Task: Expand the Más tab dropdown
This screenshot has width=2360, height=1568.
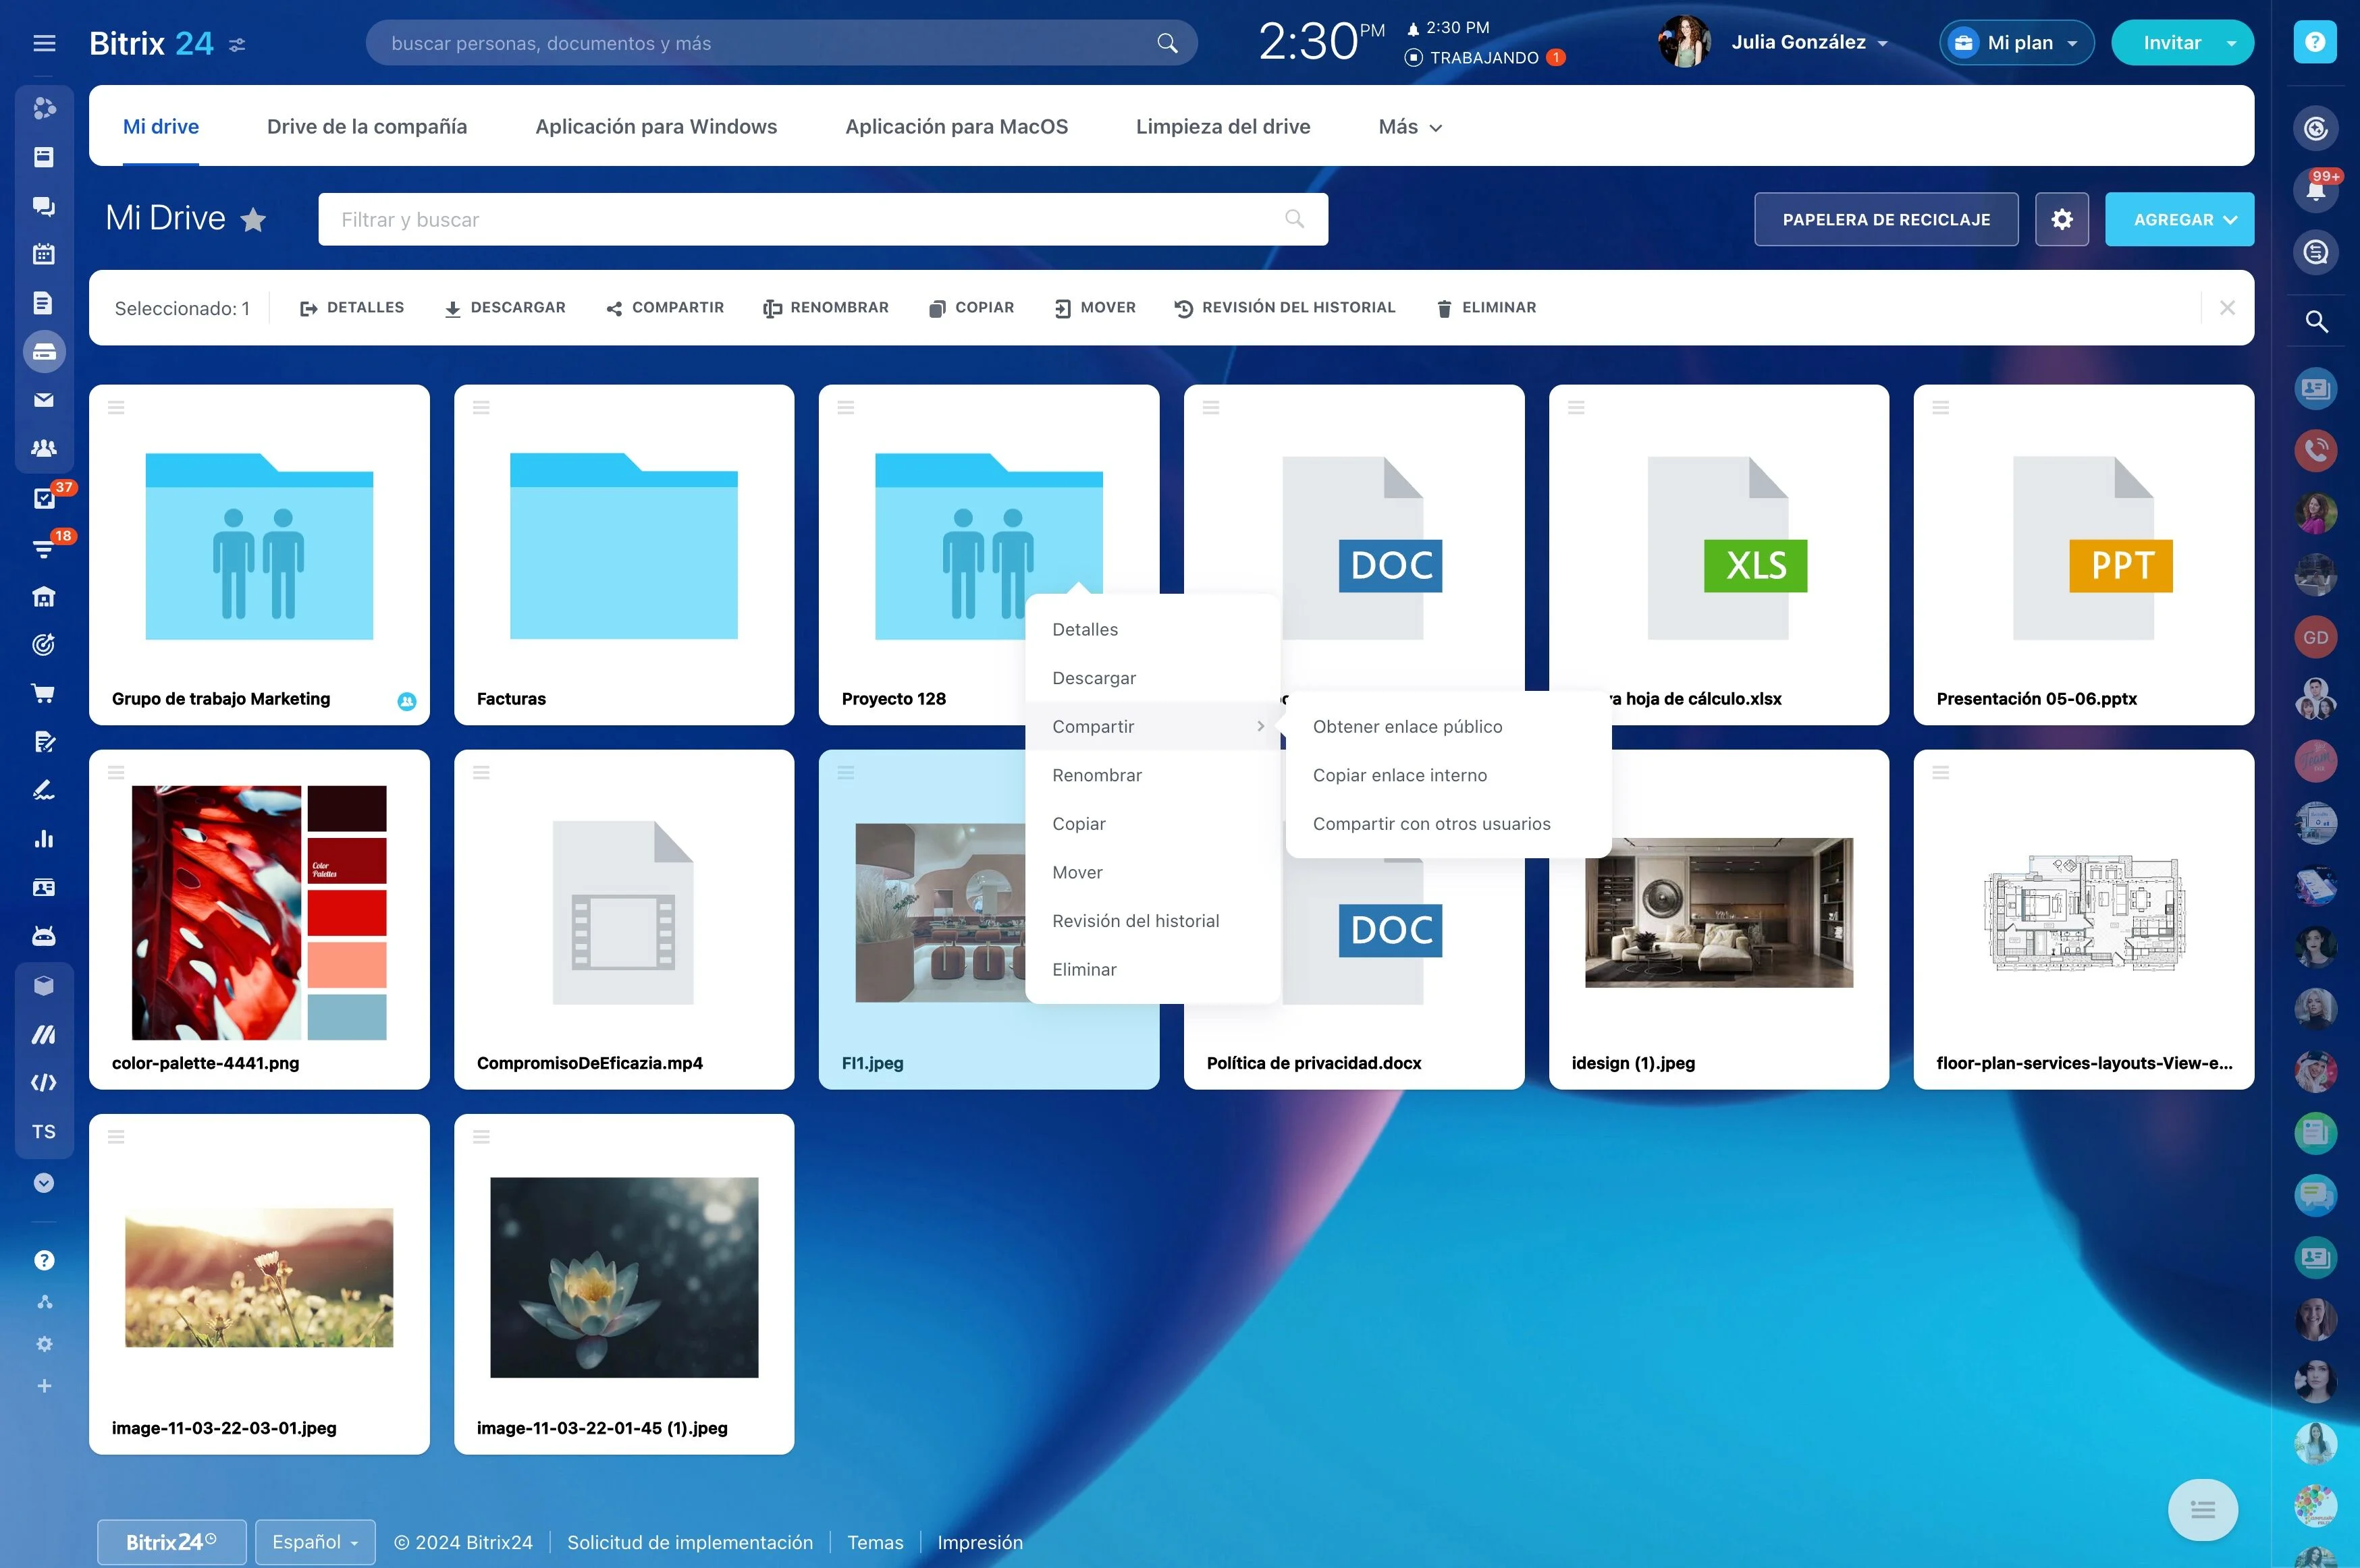Action: pos(1410,127)
